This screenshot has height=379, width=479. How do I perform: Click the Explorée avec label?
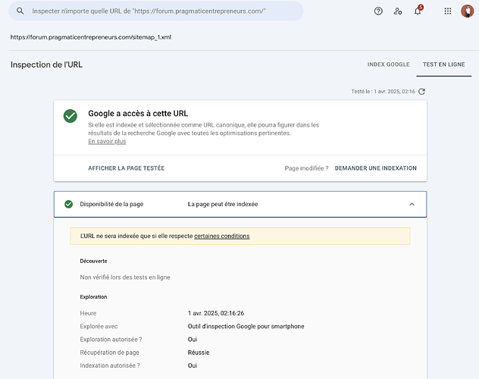tap(99, 326)
